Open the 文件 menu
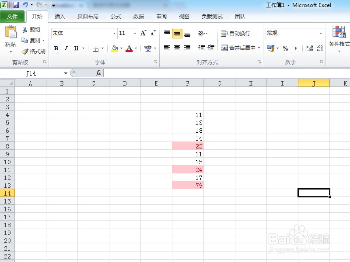The image size is (350, 262). 13,16
